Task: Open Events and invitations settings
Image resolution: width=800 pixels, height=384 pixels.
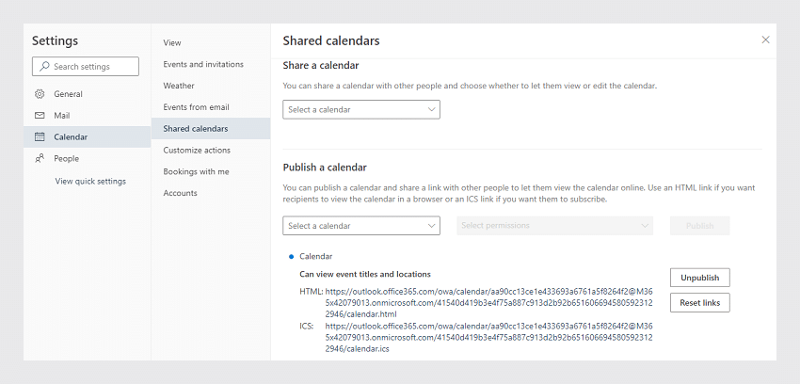Action: 211,64
